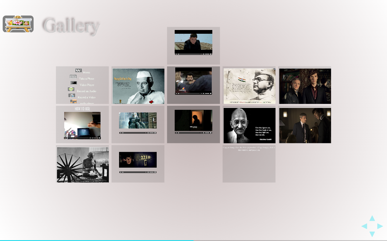Image resolution: width=387 pixels, height=241 pixels.
Task: Adjust the volume slider of the motorcycle video
Action: pos(152,133)
